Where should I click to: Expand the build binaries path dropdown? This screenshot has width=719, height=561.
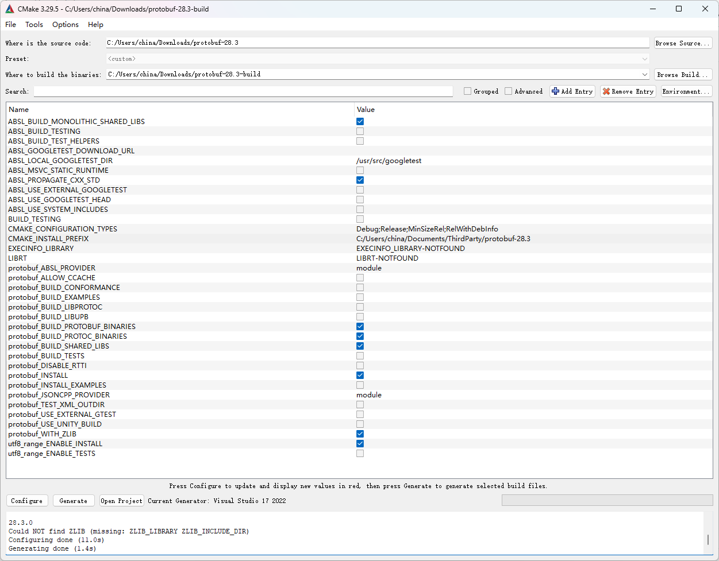click(644, 73)
